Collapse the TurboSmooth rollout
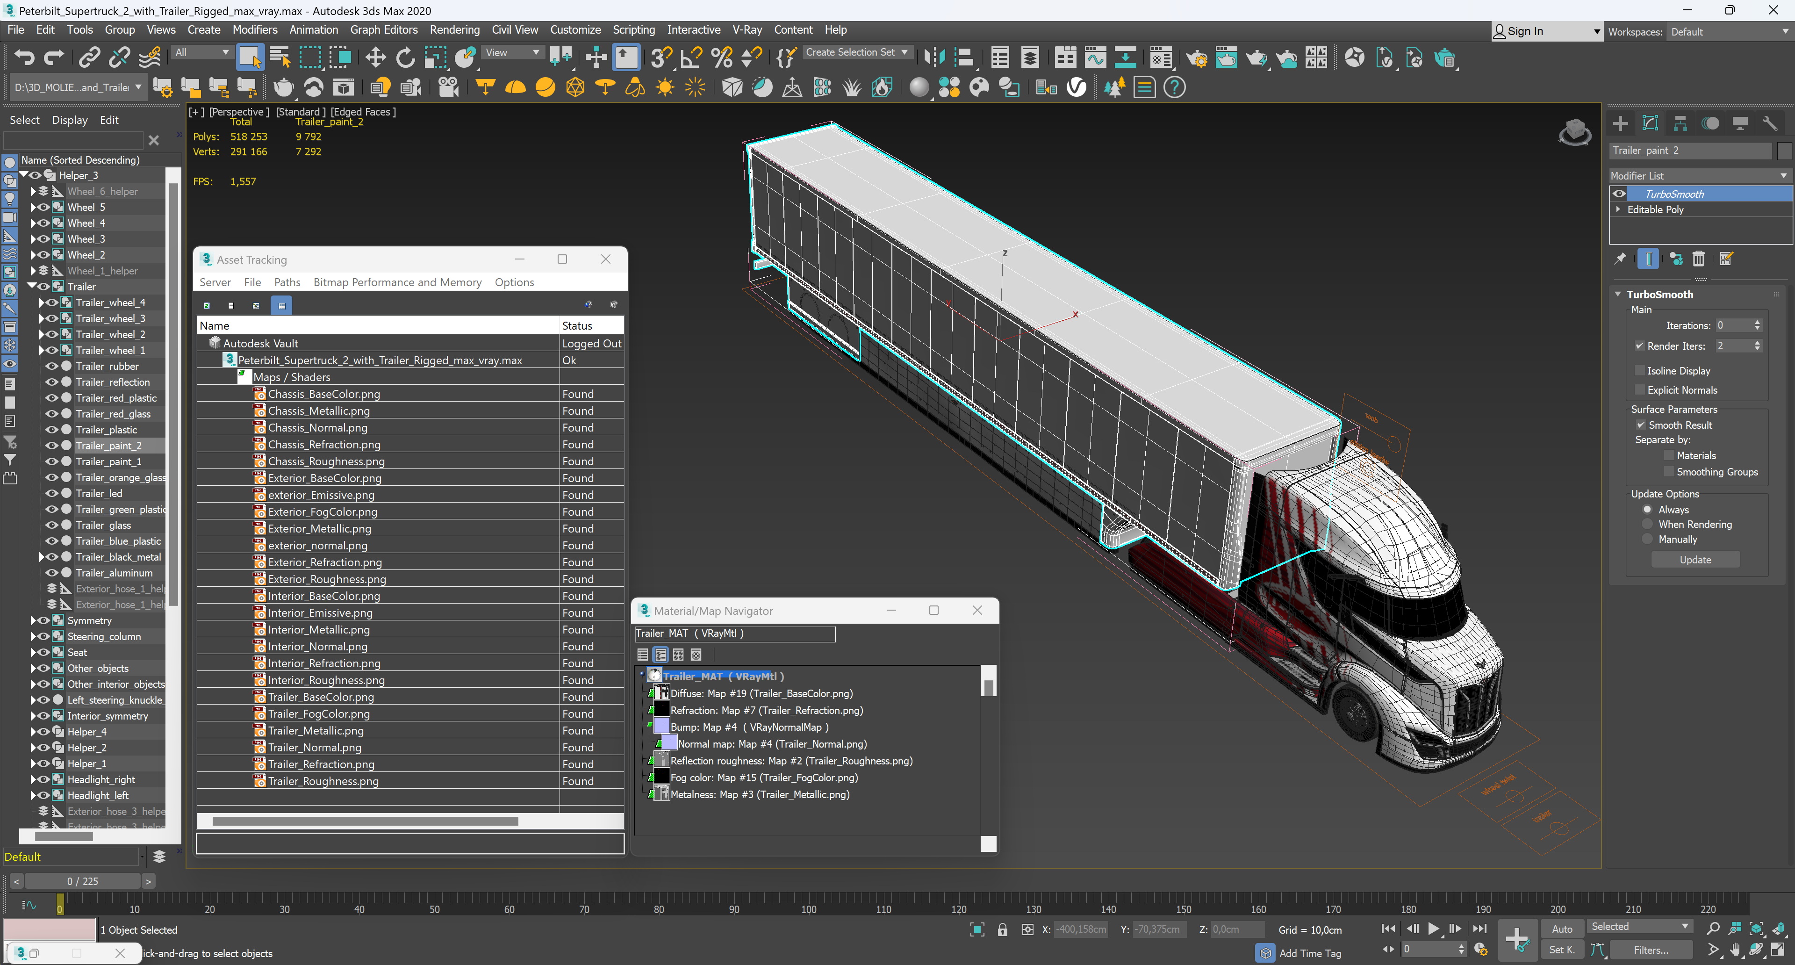 pyautogui.click(x=1618, y=294)
